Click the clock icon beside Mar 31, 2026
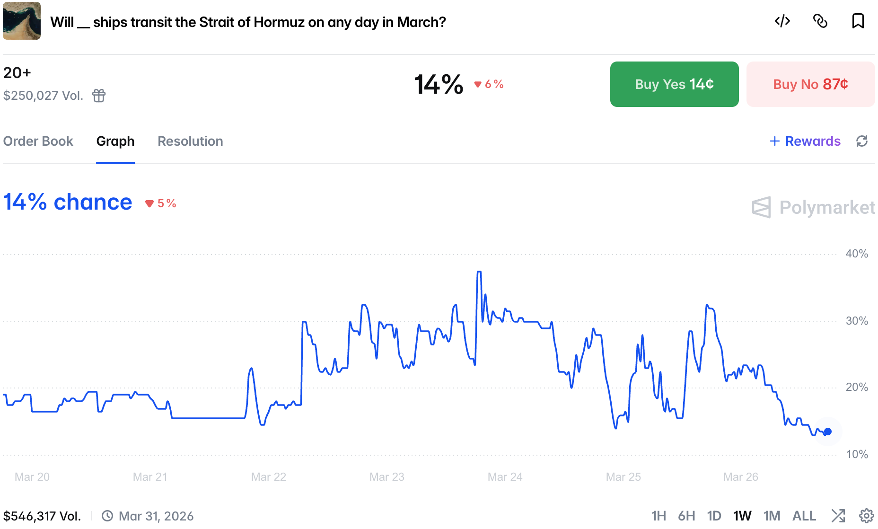Viewport: 878px width, 529px height. pos(107,516)
